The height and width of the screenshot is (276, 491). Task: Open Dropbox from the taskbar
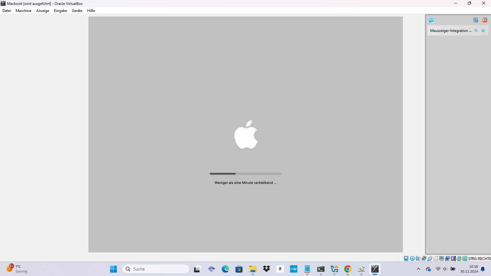266,269
